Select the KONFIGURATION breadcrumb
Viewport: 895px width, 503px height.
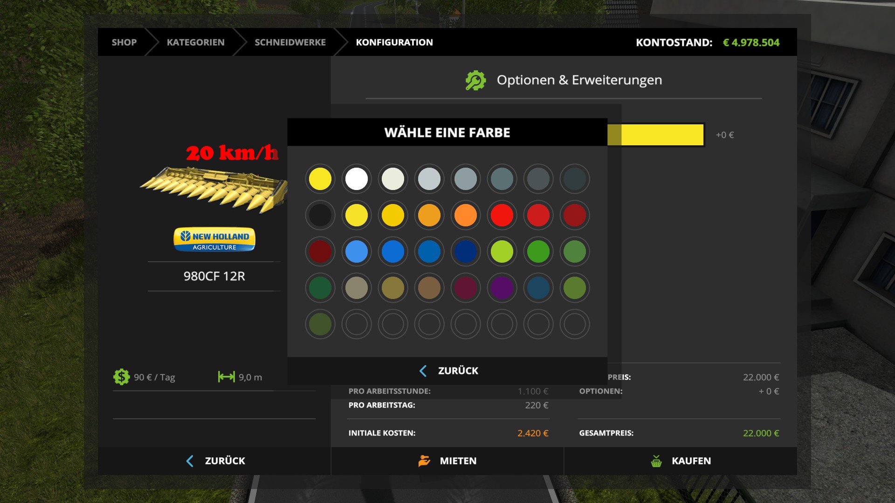[394, 42]
